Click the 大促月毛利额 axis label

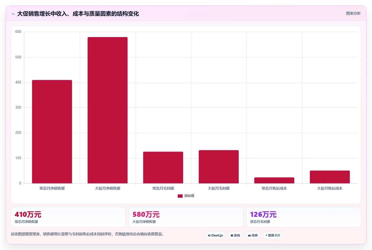[x=219, y=188]
